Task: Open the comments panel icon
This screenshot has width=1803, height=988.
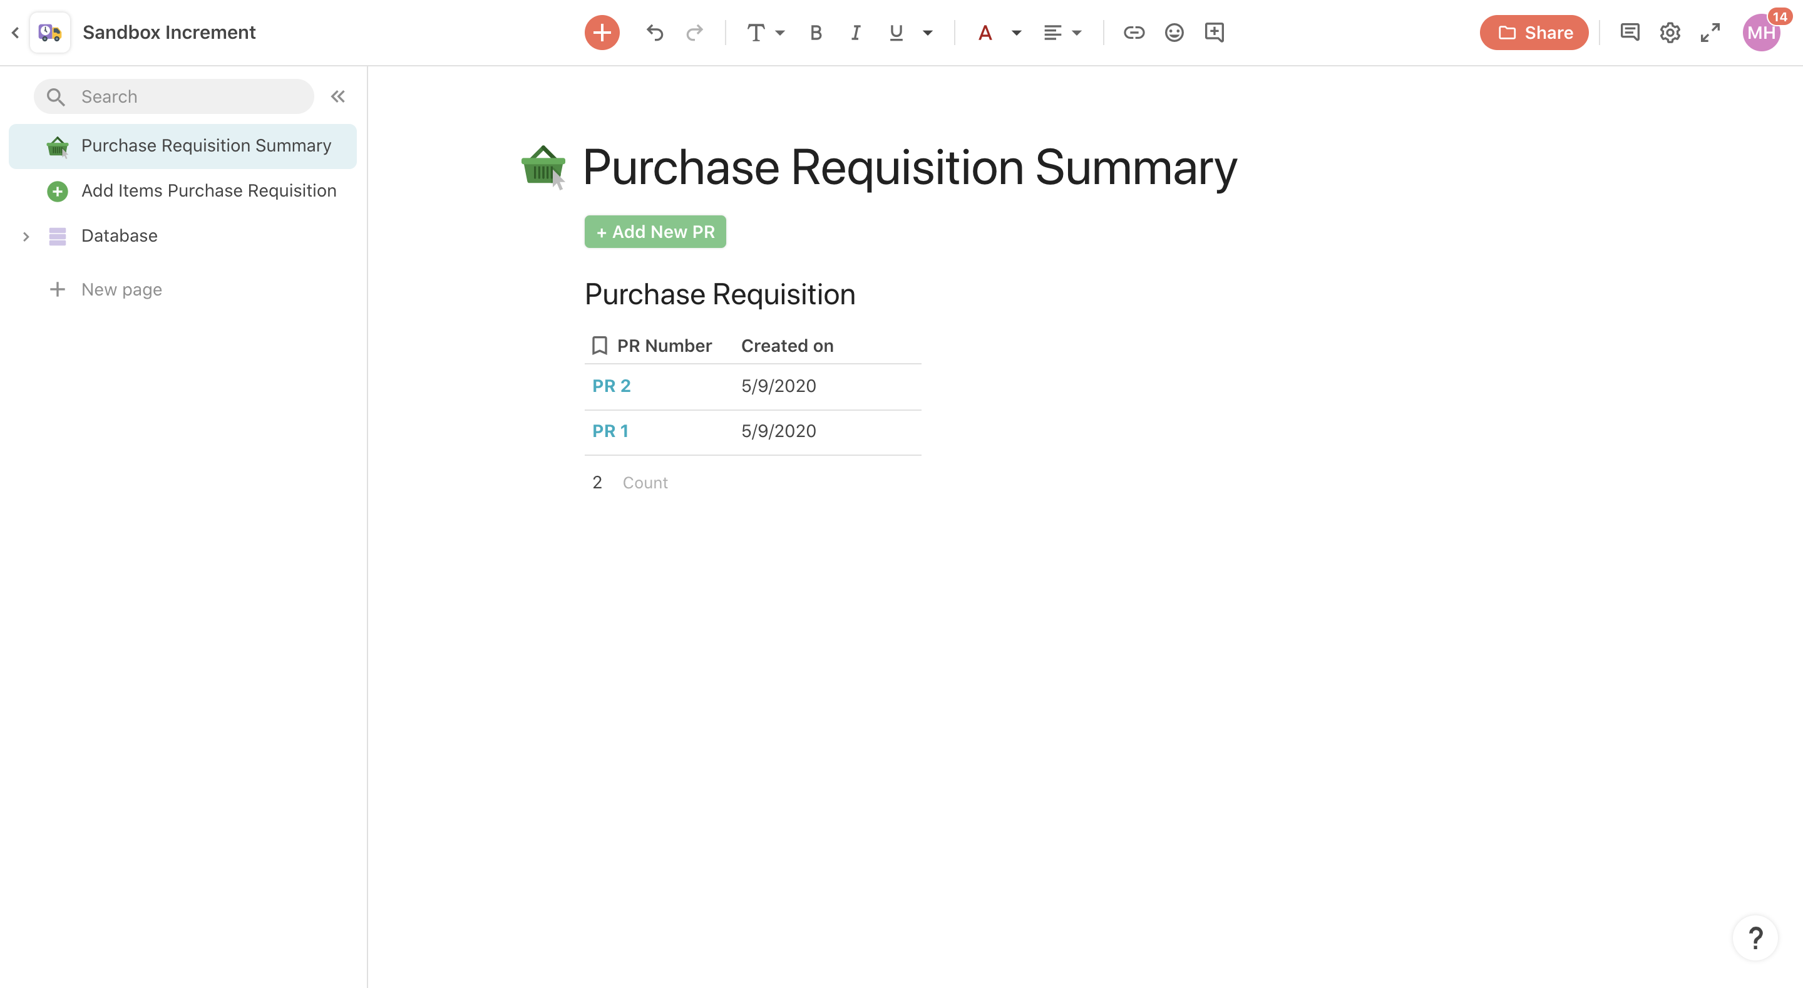Action: click(x=1629, y=32)
